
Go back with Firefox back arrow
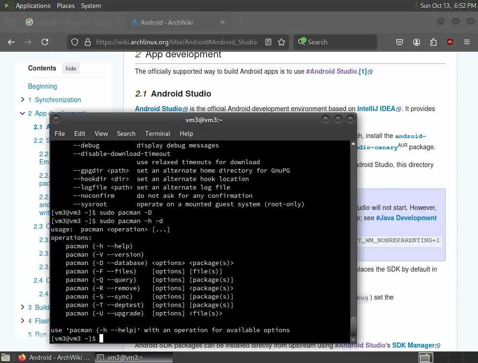point(11,42)
